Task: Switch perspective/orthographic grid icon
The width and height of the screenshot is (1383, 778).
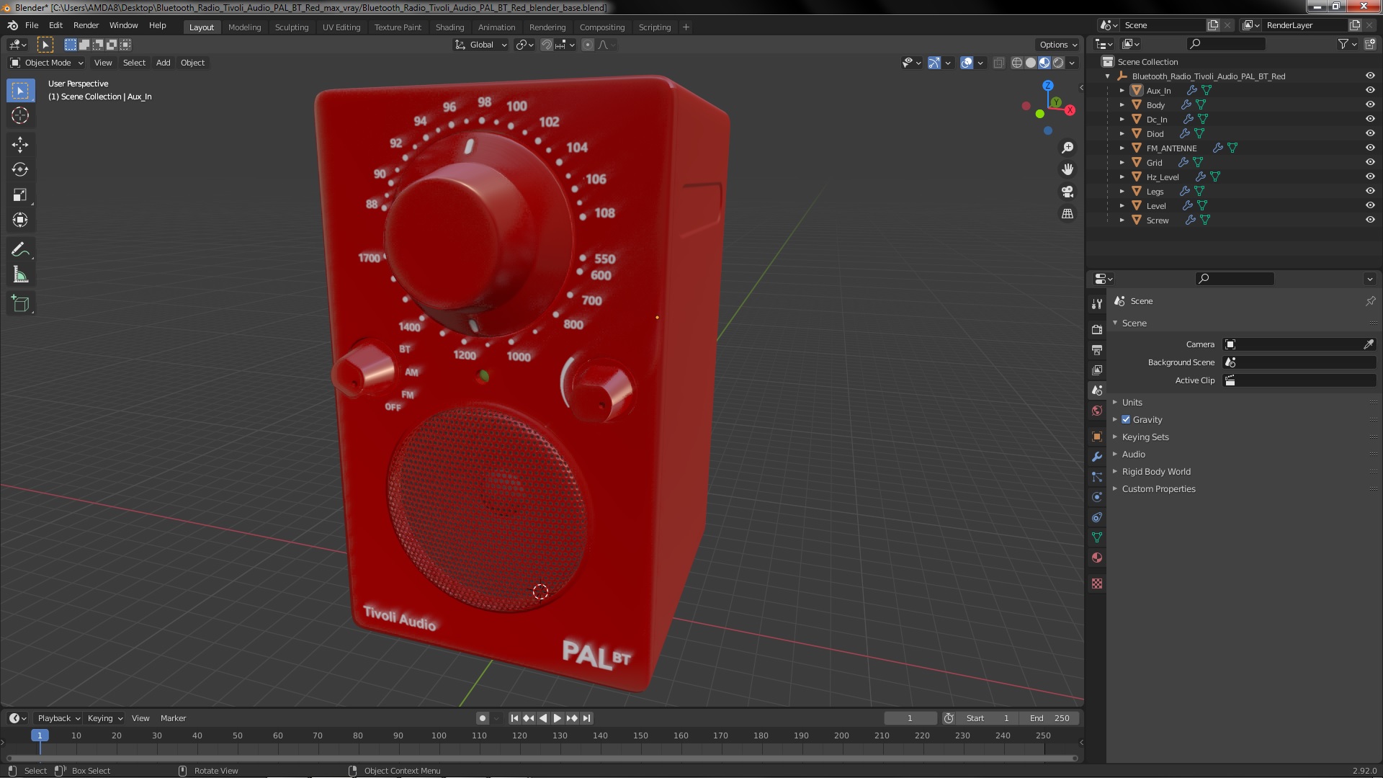Action: pos(1068,214)
